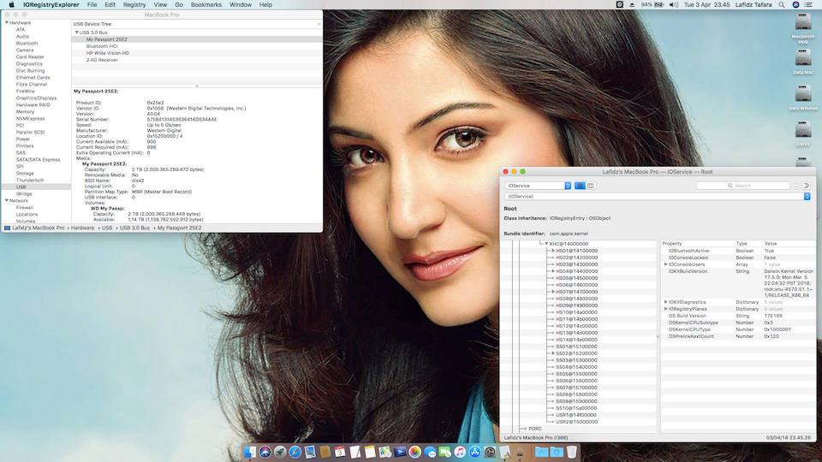Expand the IOKitDiagnostics property row
Image resolution: width=822 pixels, height=462 pixels.
(x=665, y=302)
